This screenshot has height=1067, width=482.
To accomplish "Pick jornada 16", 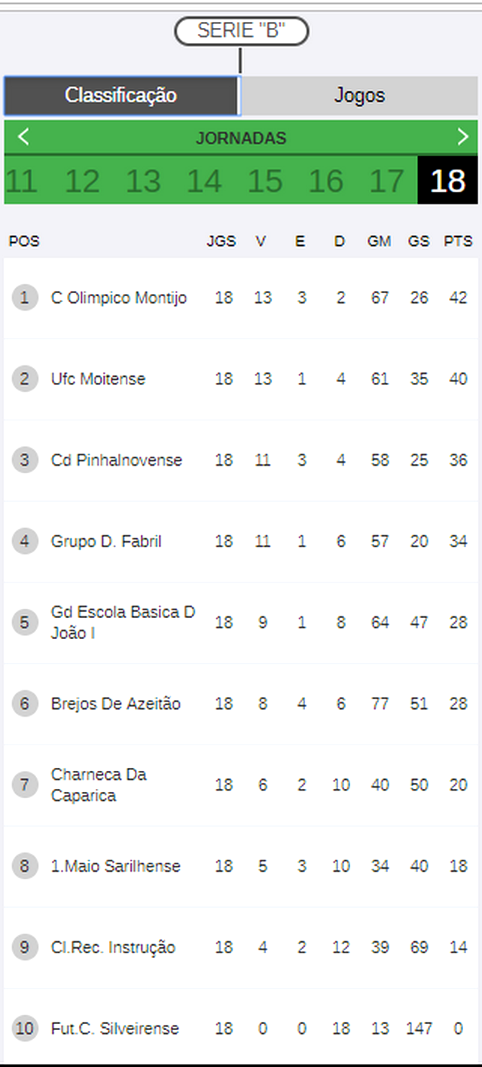I will click(326, 181).
